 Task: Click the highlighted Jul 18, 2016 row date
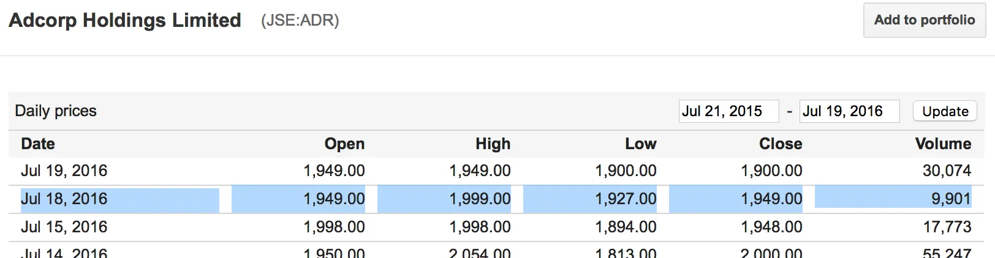coord(64,199)
